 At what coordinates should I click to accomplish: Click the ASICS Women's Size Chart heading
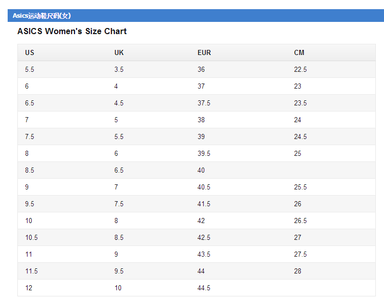pos(72,32)
